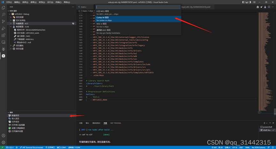Screen dimensions: 276x149
Task: Click the open serial monitor action
Action: click(41, 125)
